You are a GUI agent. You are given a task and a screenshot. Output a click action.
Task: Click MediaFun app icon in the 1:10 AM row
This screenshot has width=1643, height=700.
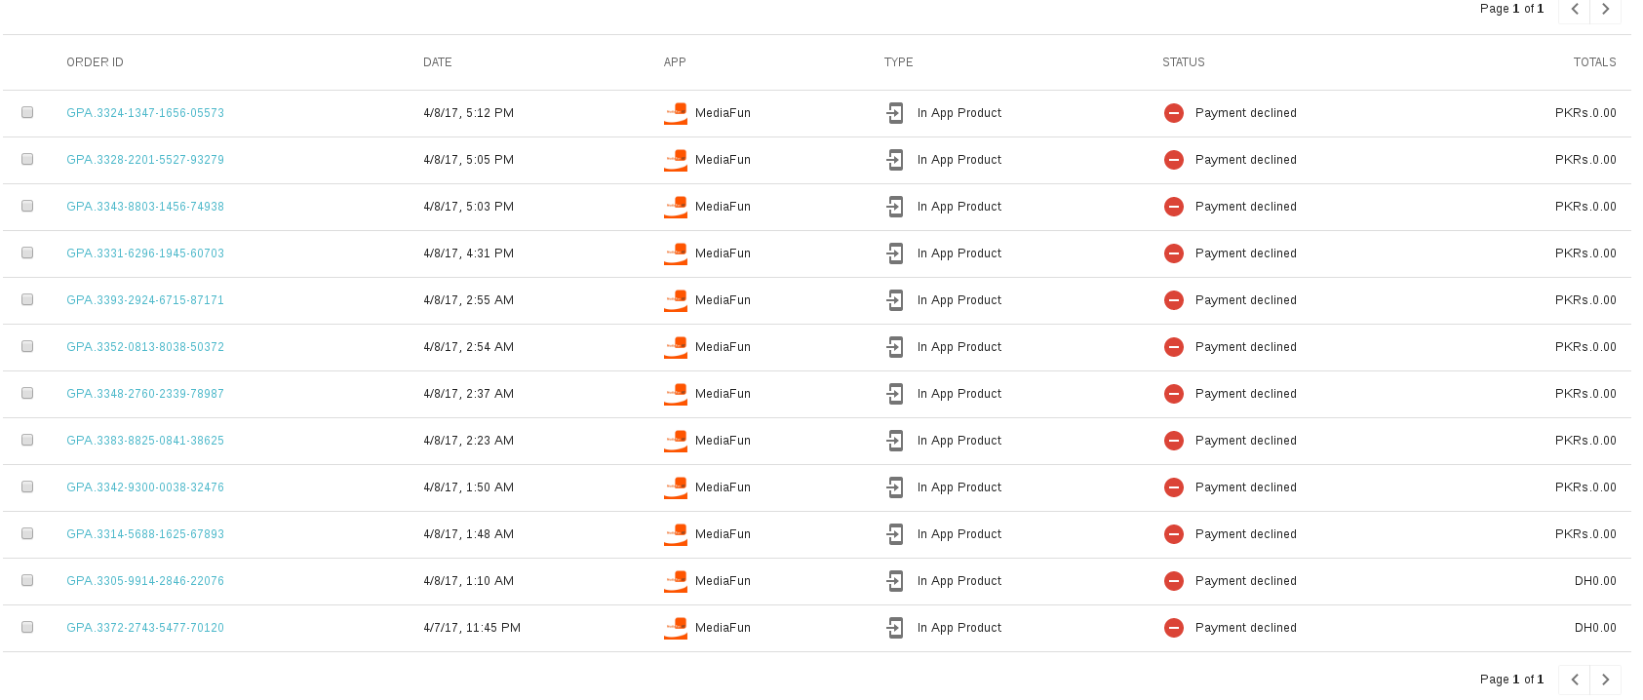[x=676, y=581]
